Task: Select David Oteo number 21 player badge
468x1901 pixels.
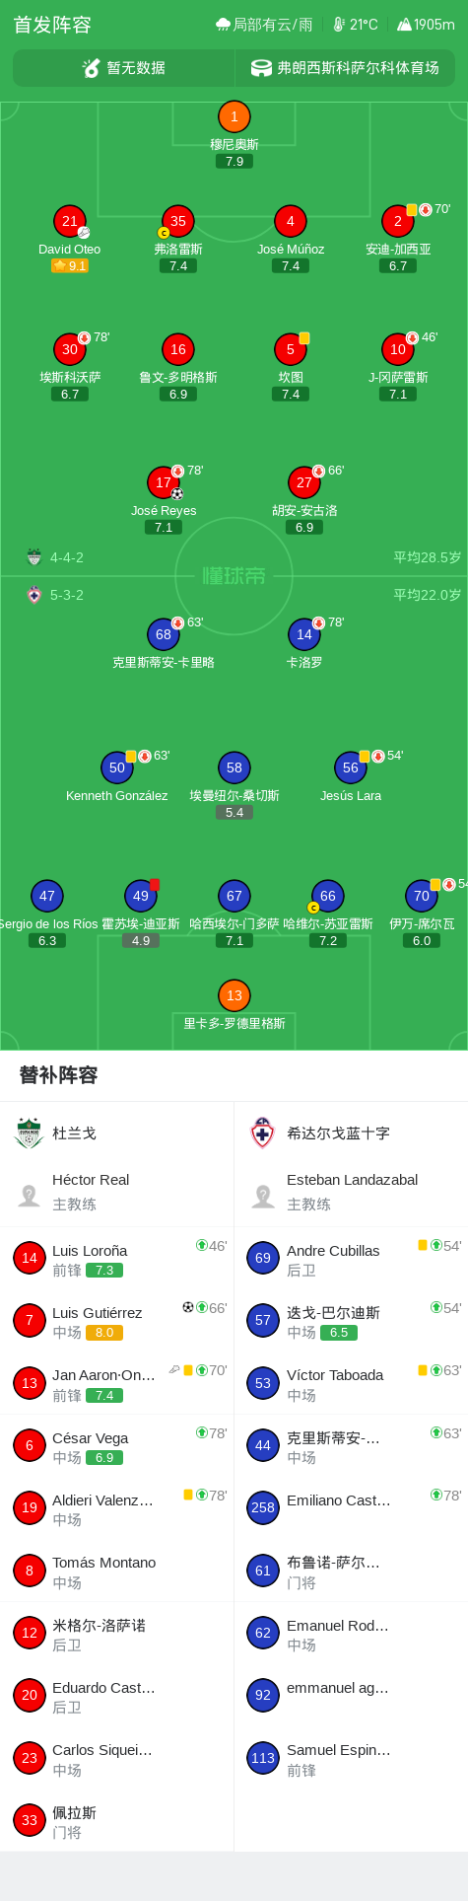Action: point(69,221)
